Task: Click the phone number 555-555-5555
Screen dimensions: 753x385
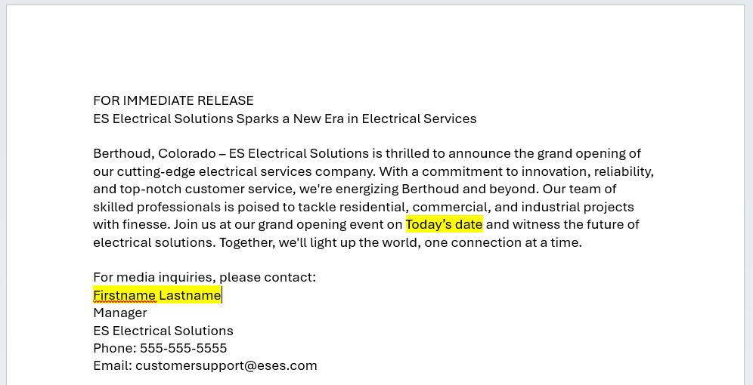Action: pyautogui.click(x=184, y=348)
